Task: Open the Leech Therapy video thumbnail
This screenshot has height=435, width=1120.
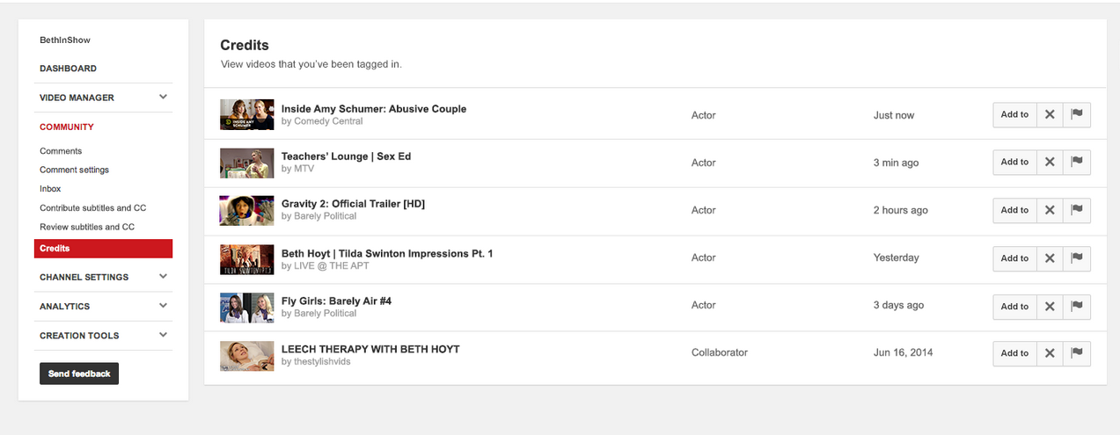Action: tap(247, 355)
